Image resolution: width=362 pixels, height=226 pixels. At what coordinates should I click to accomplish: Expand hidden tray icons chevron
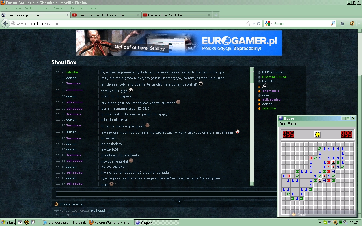(320, 222)
